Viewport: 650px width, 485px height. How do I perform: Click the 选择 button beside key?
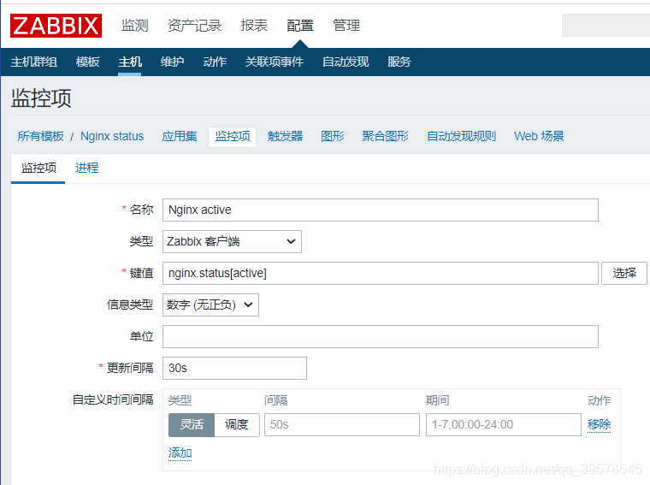click(x=623, y=273)
